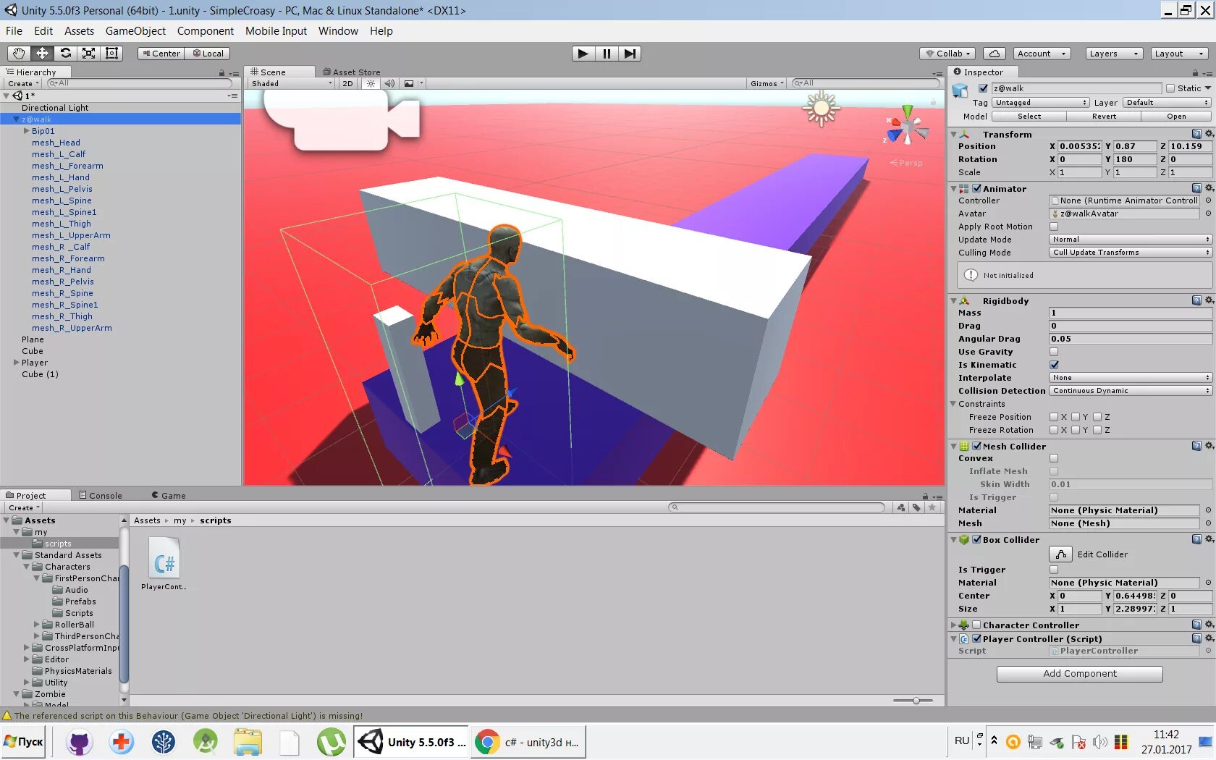The width and height of the screenshot is (1216, 760).
Task: Open Unity cloud services
Action: pyautogui.click(x=995, y=54)
